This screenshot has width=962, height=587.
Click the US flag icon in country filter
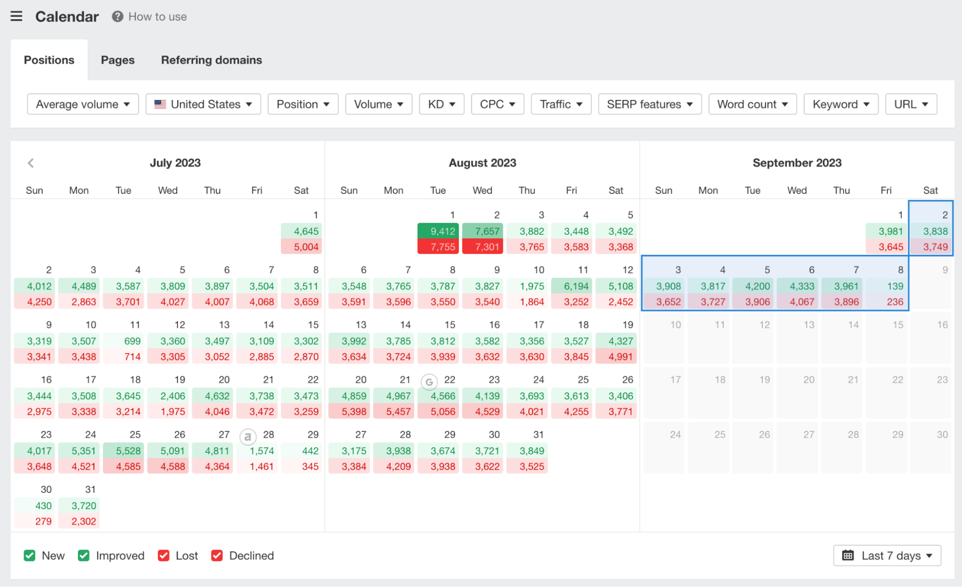(160, 104)
